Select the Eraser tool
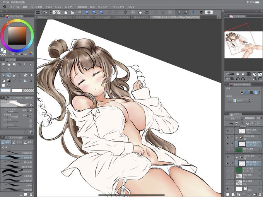The width and height of the screenshot is (263, 197). pos(25,75)
